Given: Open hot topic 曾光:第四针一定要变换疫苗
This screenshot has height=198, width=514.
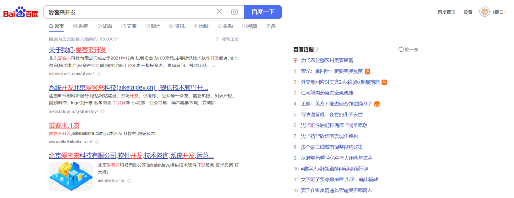Looking at the screenshot, I should [332, 71].
